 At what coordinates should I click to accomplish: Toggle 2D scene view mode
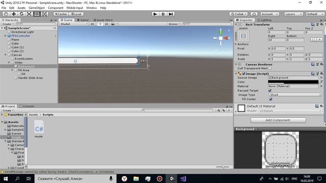pyautogui.click(x=93, y=24)
